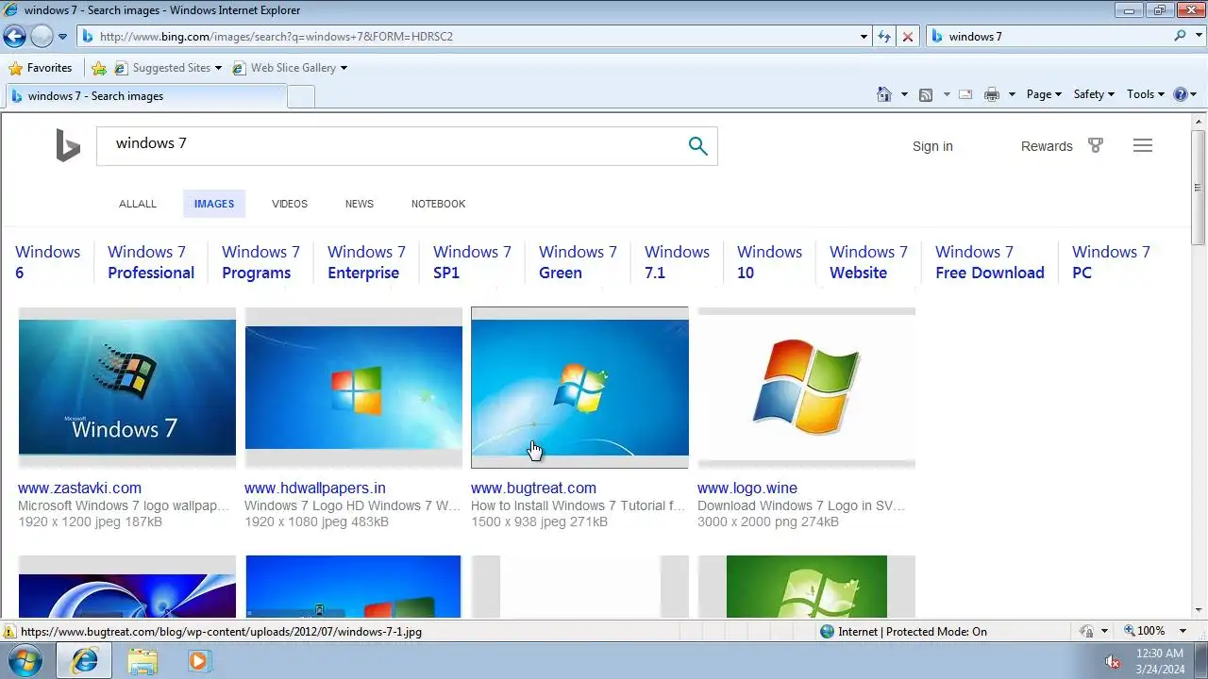1208x679 pixels.
Task: Open the hdwallpapers.in Windows logo thumbnail
Action: coord(354,388)
